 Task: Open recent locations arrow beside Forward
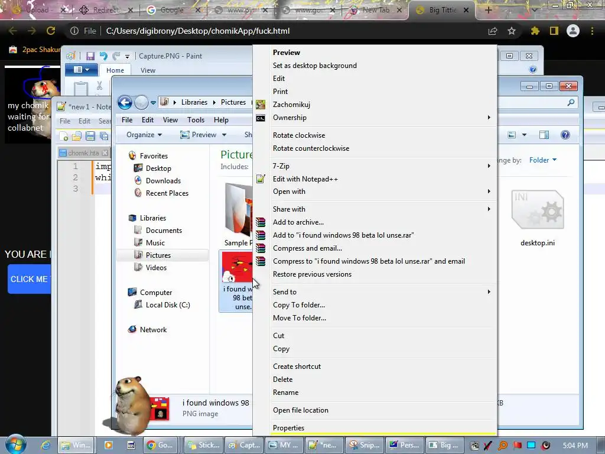(x=153, y=103)
